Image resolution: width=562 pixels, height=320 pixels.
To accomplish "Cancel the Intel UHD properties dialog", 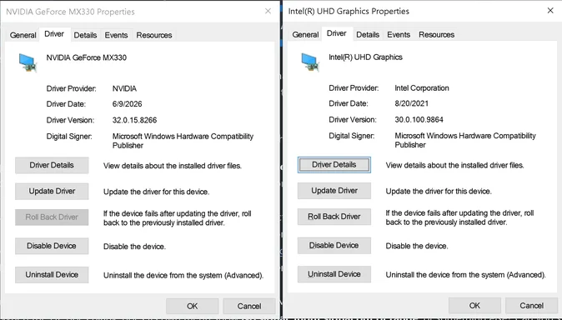I will coord(531,306).
